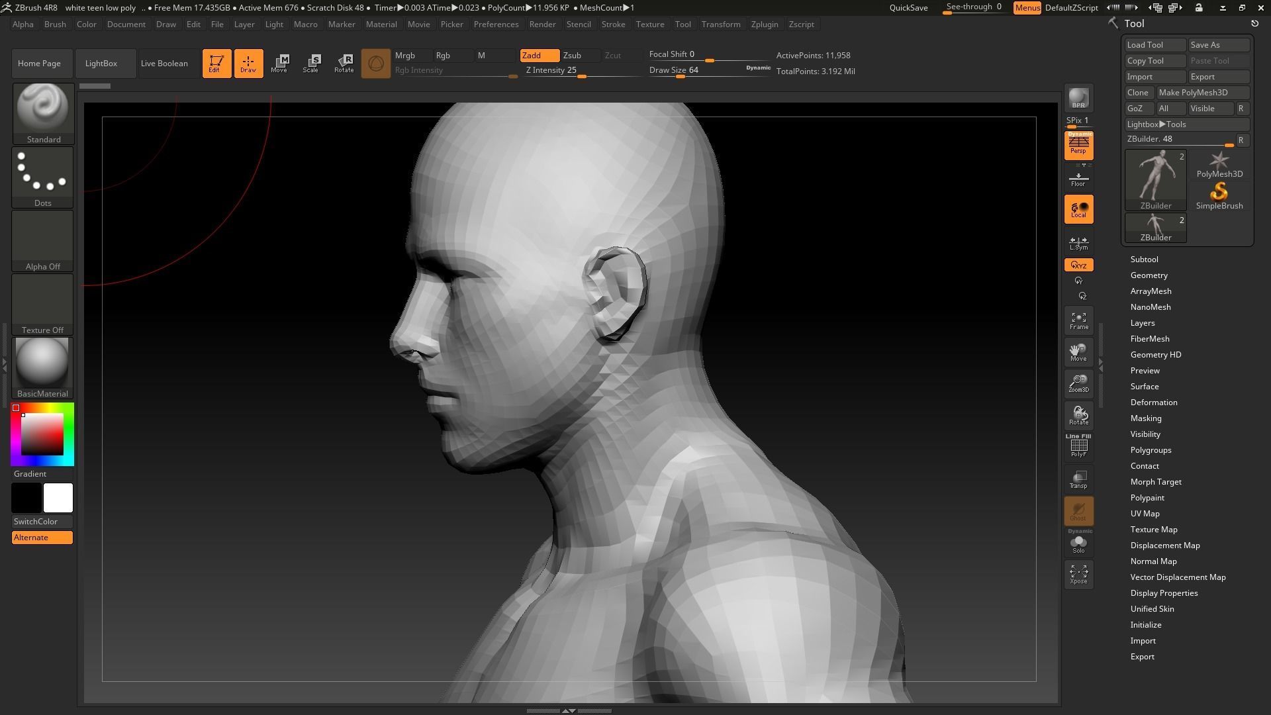
Task: Expand the FiberMesh section
Action: point(1149,339)
